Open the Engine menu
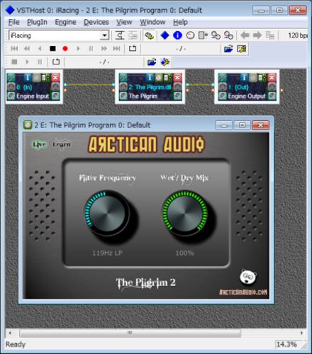This screenshot has height=354, width=312. [x=65, y=22]
